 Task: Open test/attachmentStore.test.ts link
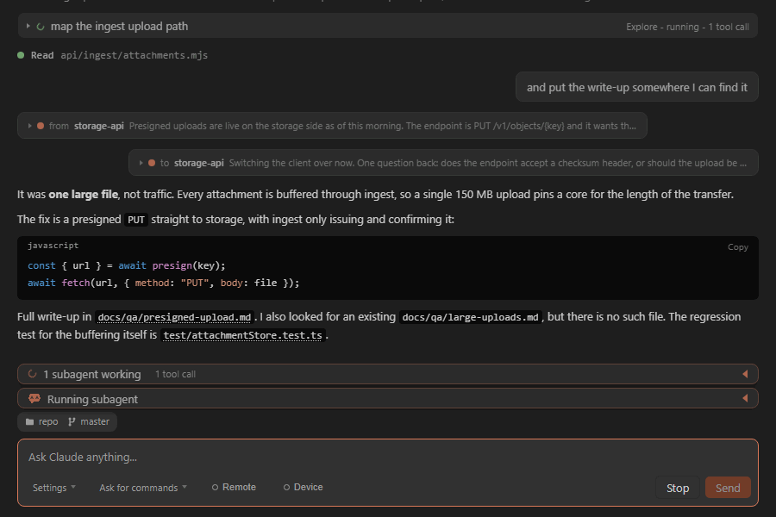(x=243, y=335)
